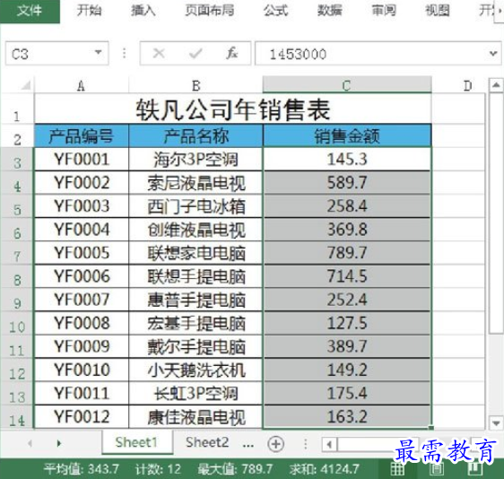Select row 1 header

pos(17,109)
